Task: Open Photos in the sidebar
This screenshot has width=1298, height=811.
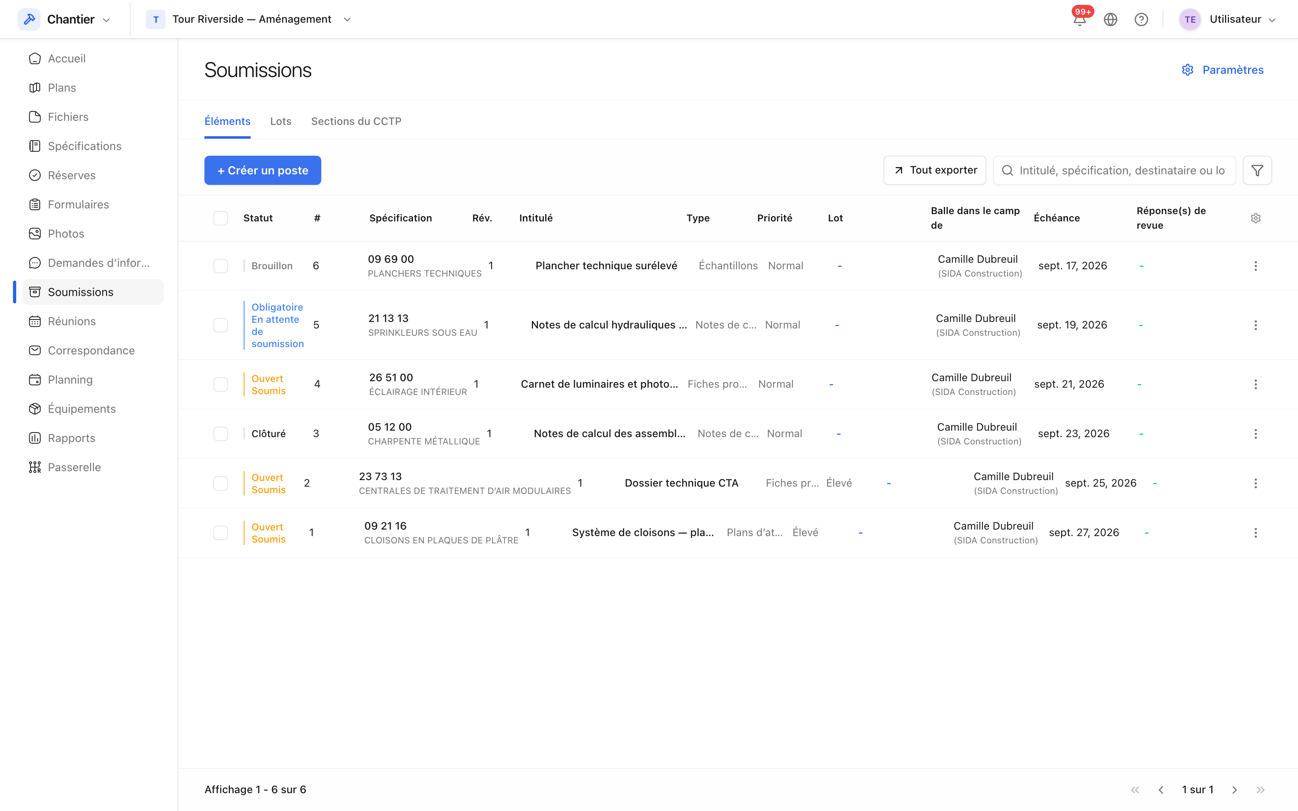Action: [92, 234]
